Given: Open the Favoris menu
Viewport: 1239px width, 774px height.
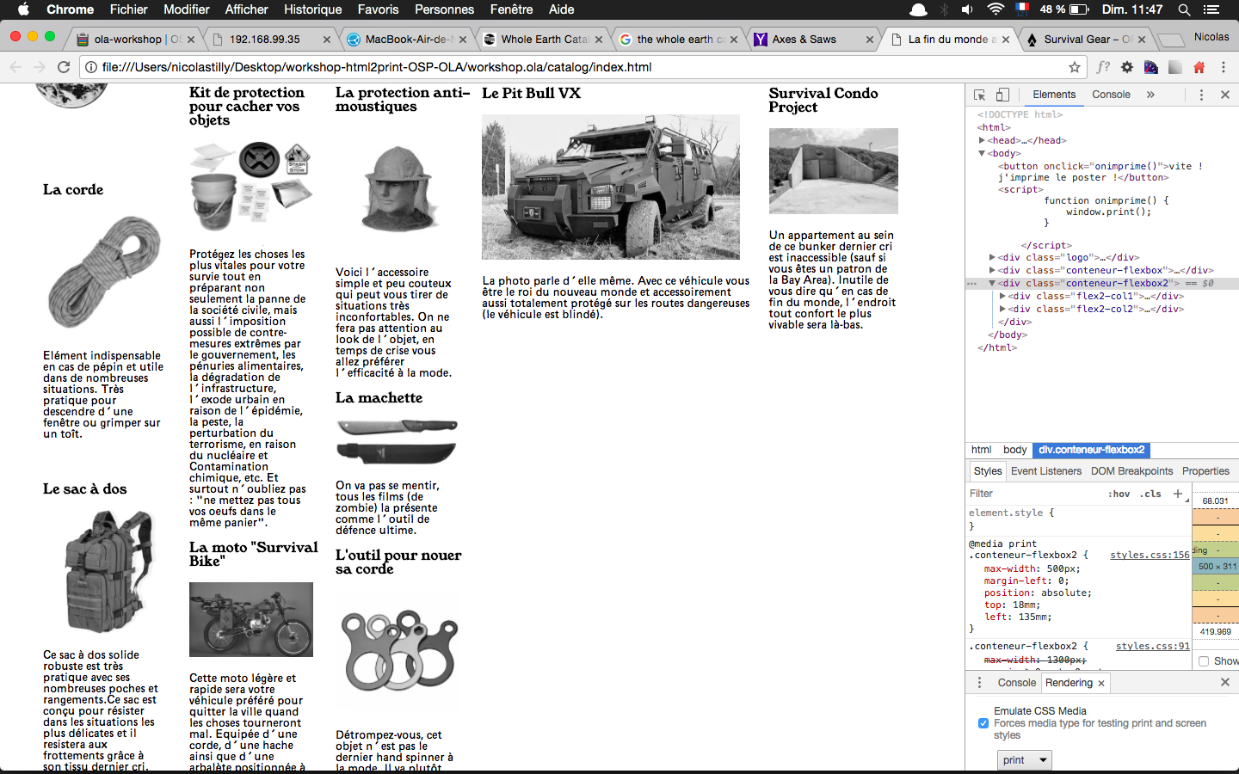Looking at the screenshot, I should pyautogui.click(x=378, y=9).
